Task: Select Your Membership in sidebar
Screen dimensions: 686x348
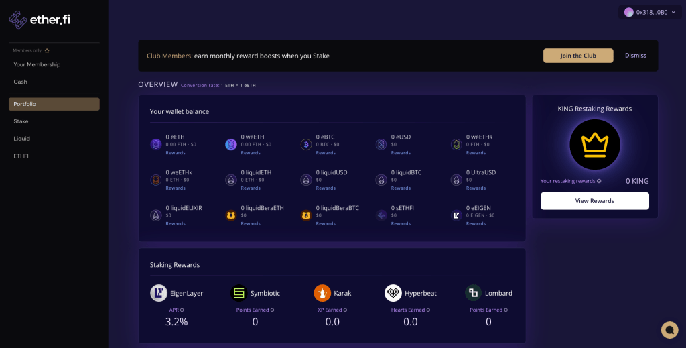Action: [37, 64]
